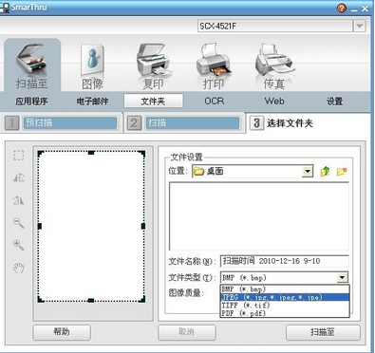This screenshot has height=353, width=375.
Task: Open the Print (打印) section
Action: click(213, 66)
